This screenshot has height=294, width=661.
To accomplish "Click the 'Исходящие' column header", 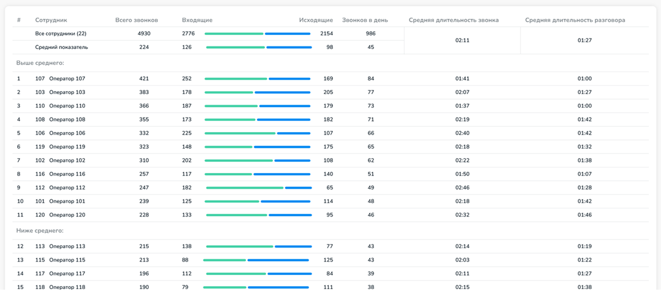I will pos(316,20).
